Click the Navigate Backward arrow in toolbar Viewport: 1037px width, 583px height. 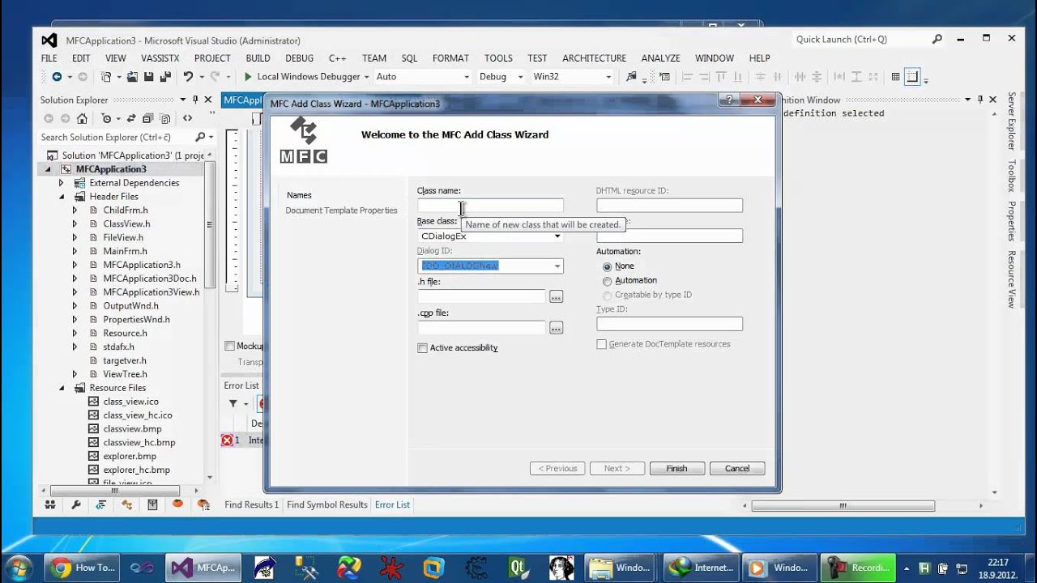(x=57, y=77)
